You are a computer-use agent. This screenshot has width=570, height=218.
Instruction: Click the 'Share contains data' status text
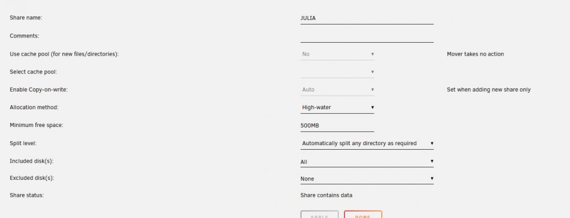326,195
